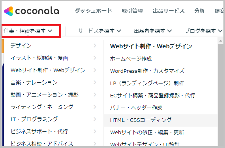Open the 分析 menu item
Viewport: 225px width, 148px height.
(199, 11)
